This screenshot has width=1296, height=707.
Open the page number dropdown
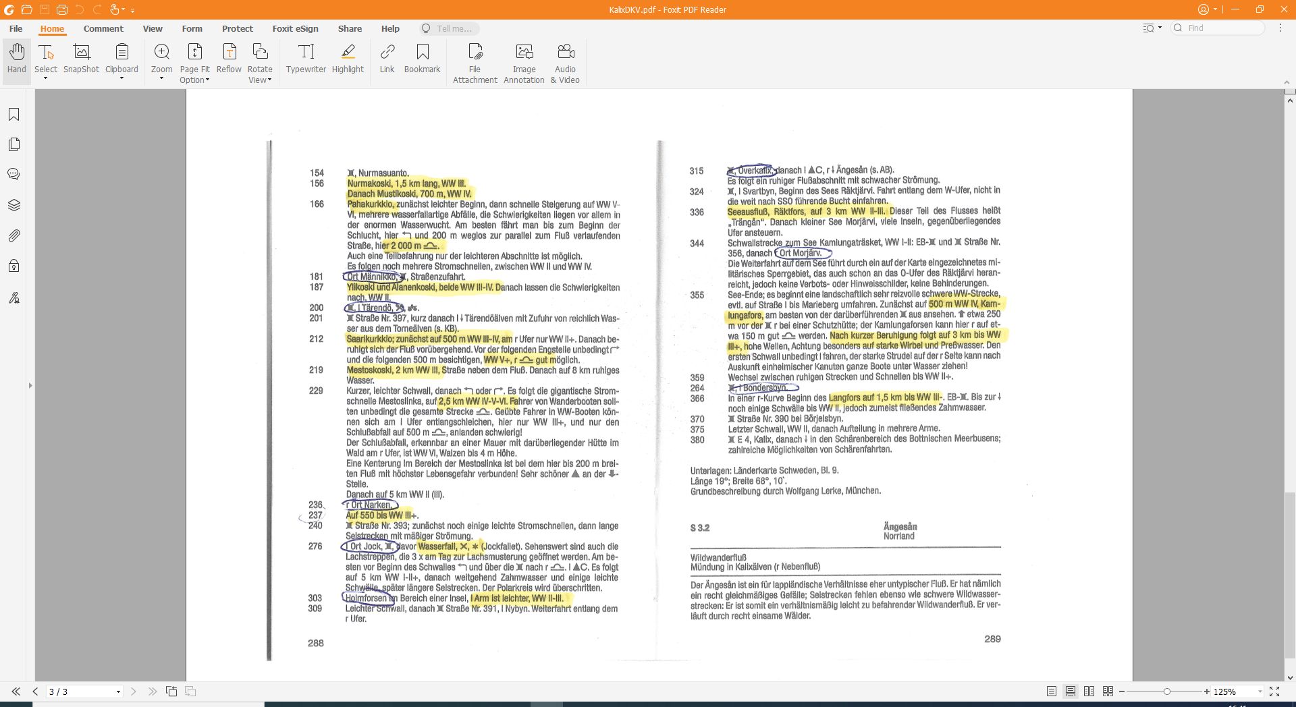coord(118,692)
